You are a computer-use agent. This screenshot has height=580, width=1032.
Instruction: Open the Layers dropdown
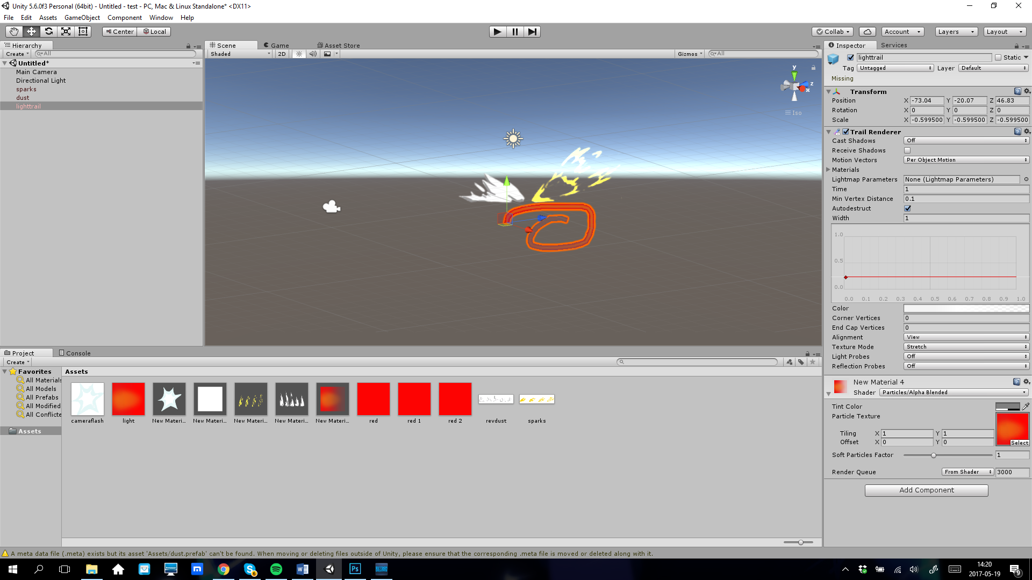pyautogui.click(x=955, y=32)
